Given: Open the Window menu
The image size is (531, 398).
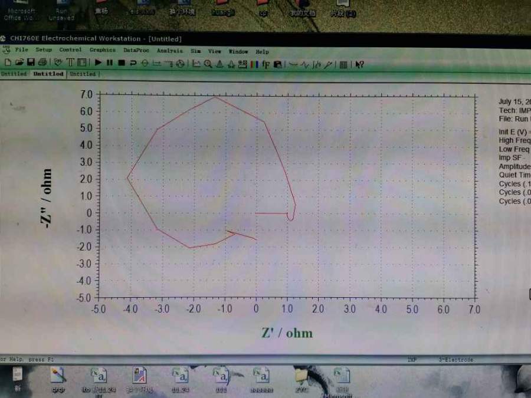Looking at the screenshot, I should point(238,52).
